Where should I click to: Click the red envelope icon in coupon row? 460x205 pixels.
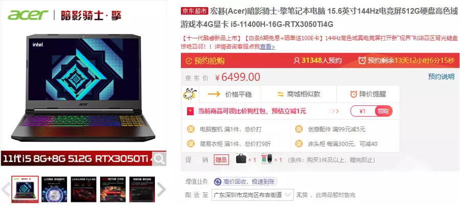pyautogui.click(x=191, y=111)
